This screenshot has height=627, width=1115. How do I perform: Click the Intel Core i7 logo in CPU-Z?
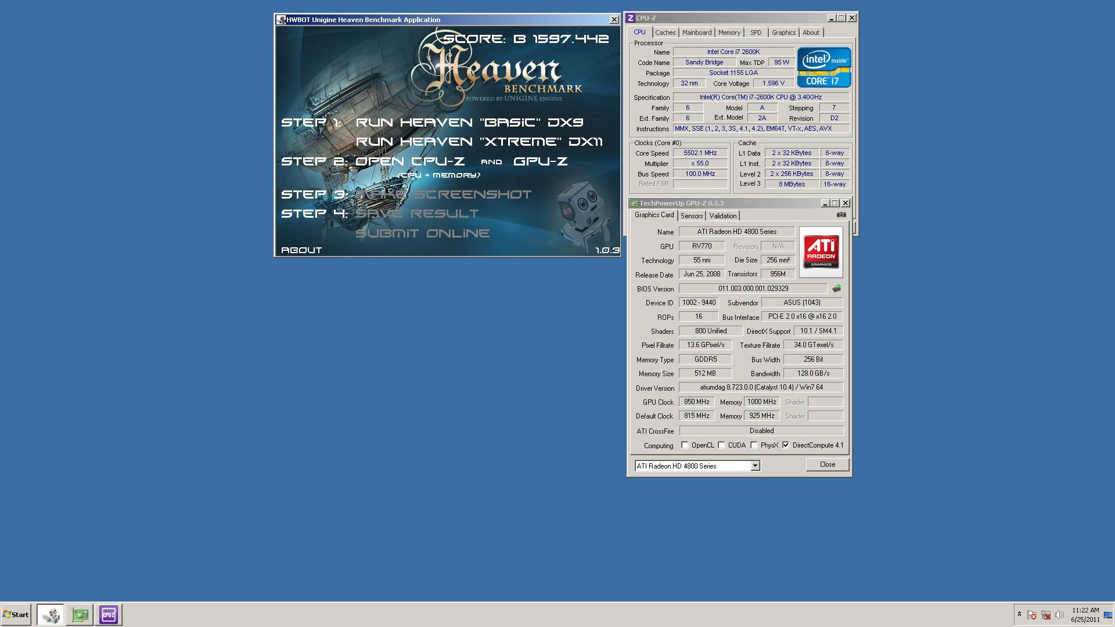(x=824, y=67)
